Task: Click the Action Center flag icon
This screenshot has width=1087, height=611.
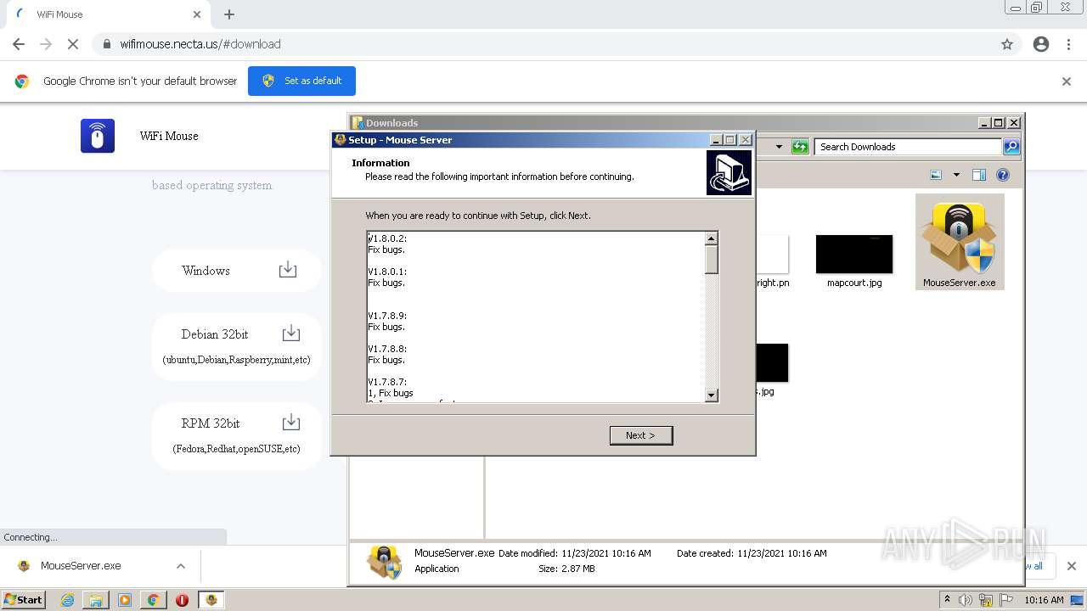Action: click(1006, 600)
